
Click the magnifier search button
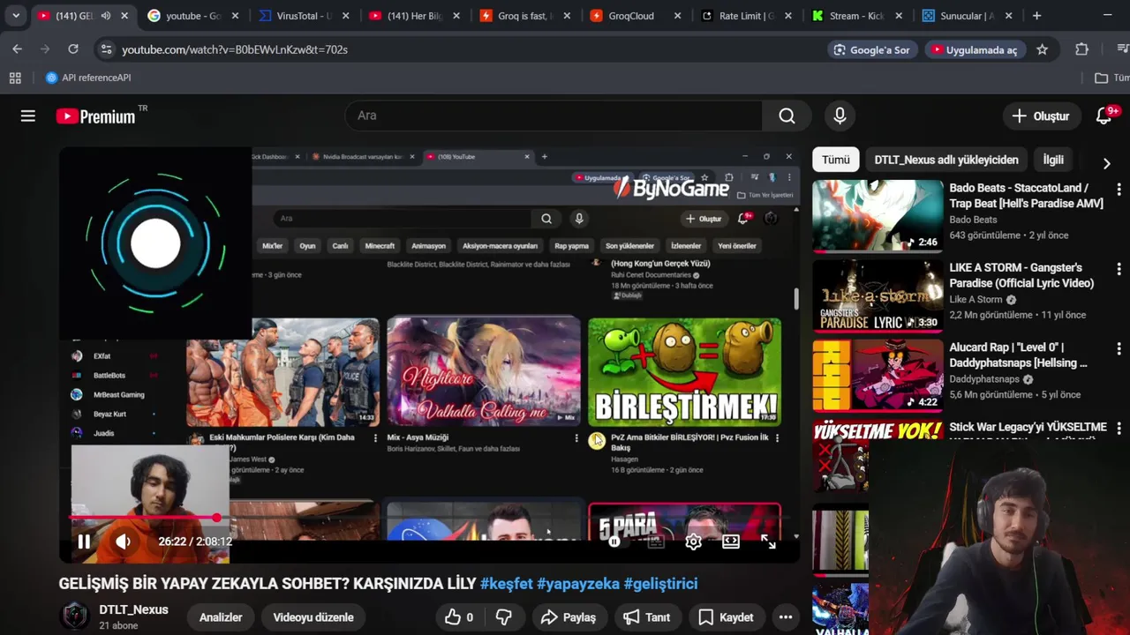point(787,116)
